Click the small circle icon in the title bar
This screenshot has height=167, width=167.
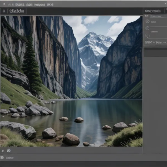[4, 4]
